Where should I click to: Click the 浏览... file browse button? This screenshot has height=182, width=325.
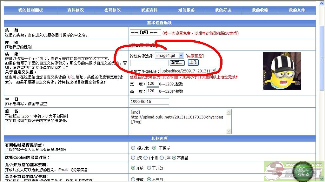(x=177, y=63)
